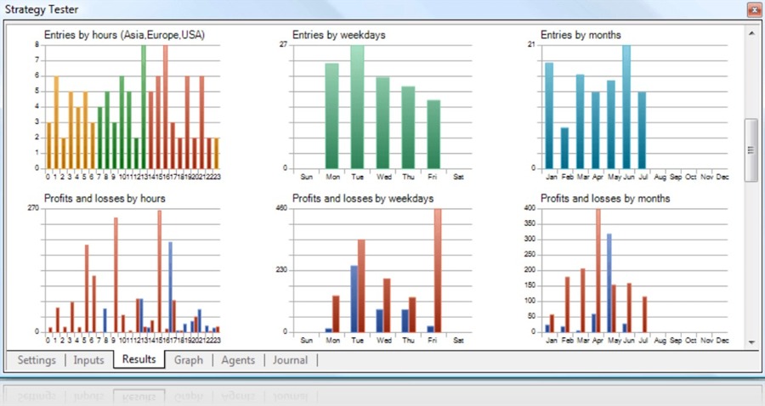Click the blue hour 17 bar in Profits by hours
The height and width of the screenshot is (406, 765).
tap(170, 287)
